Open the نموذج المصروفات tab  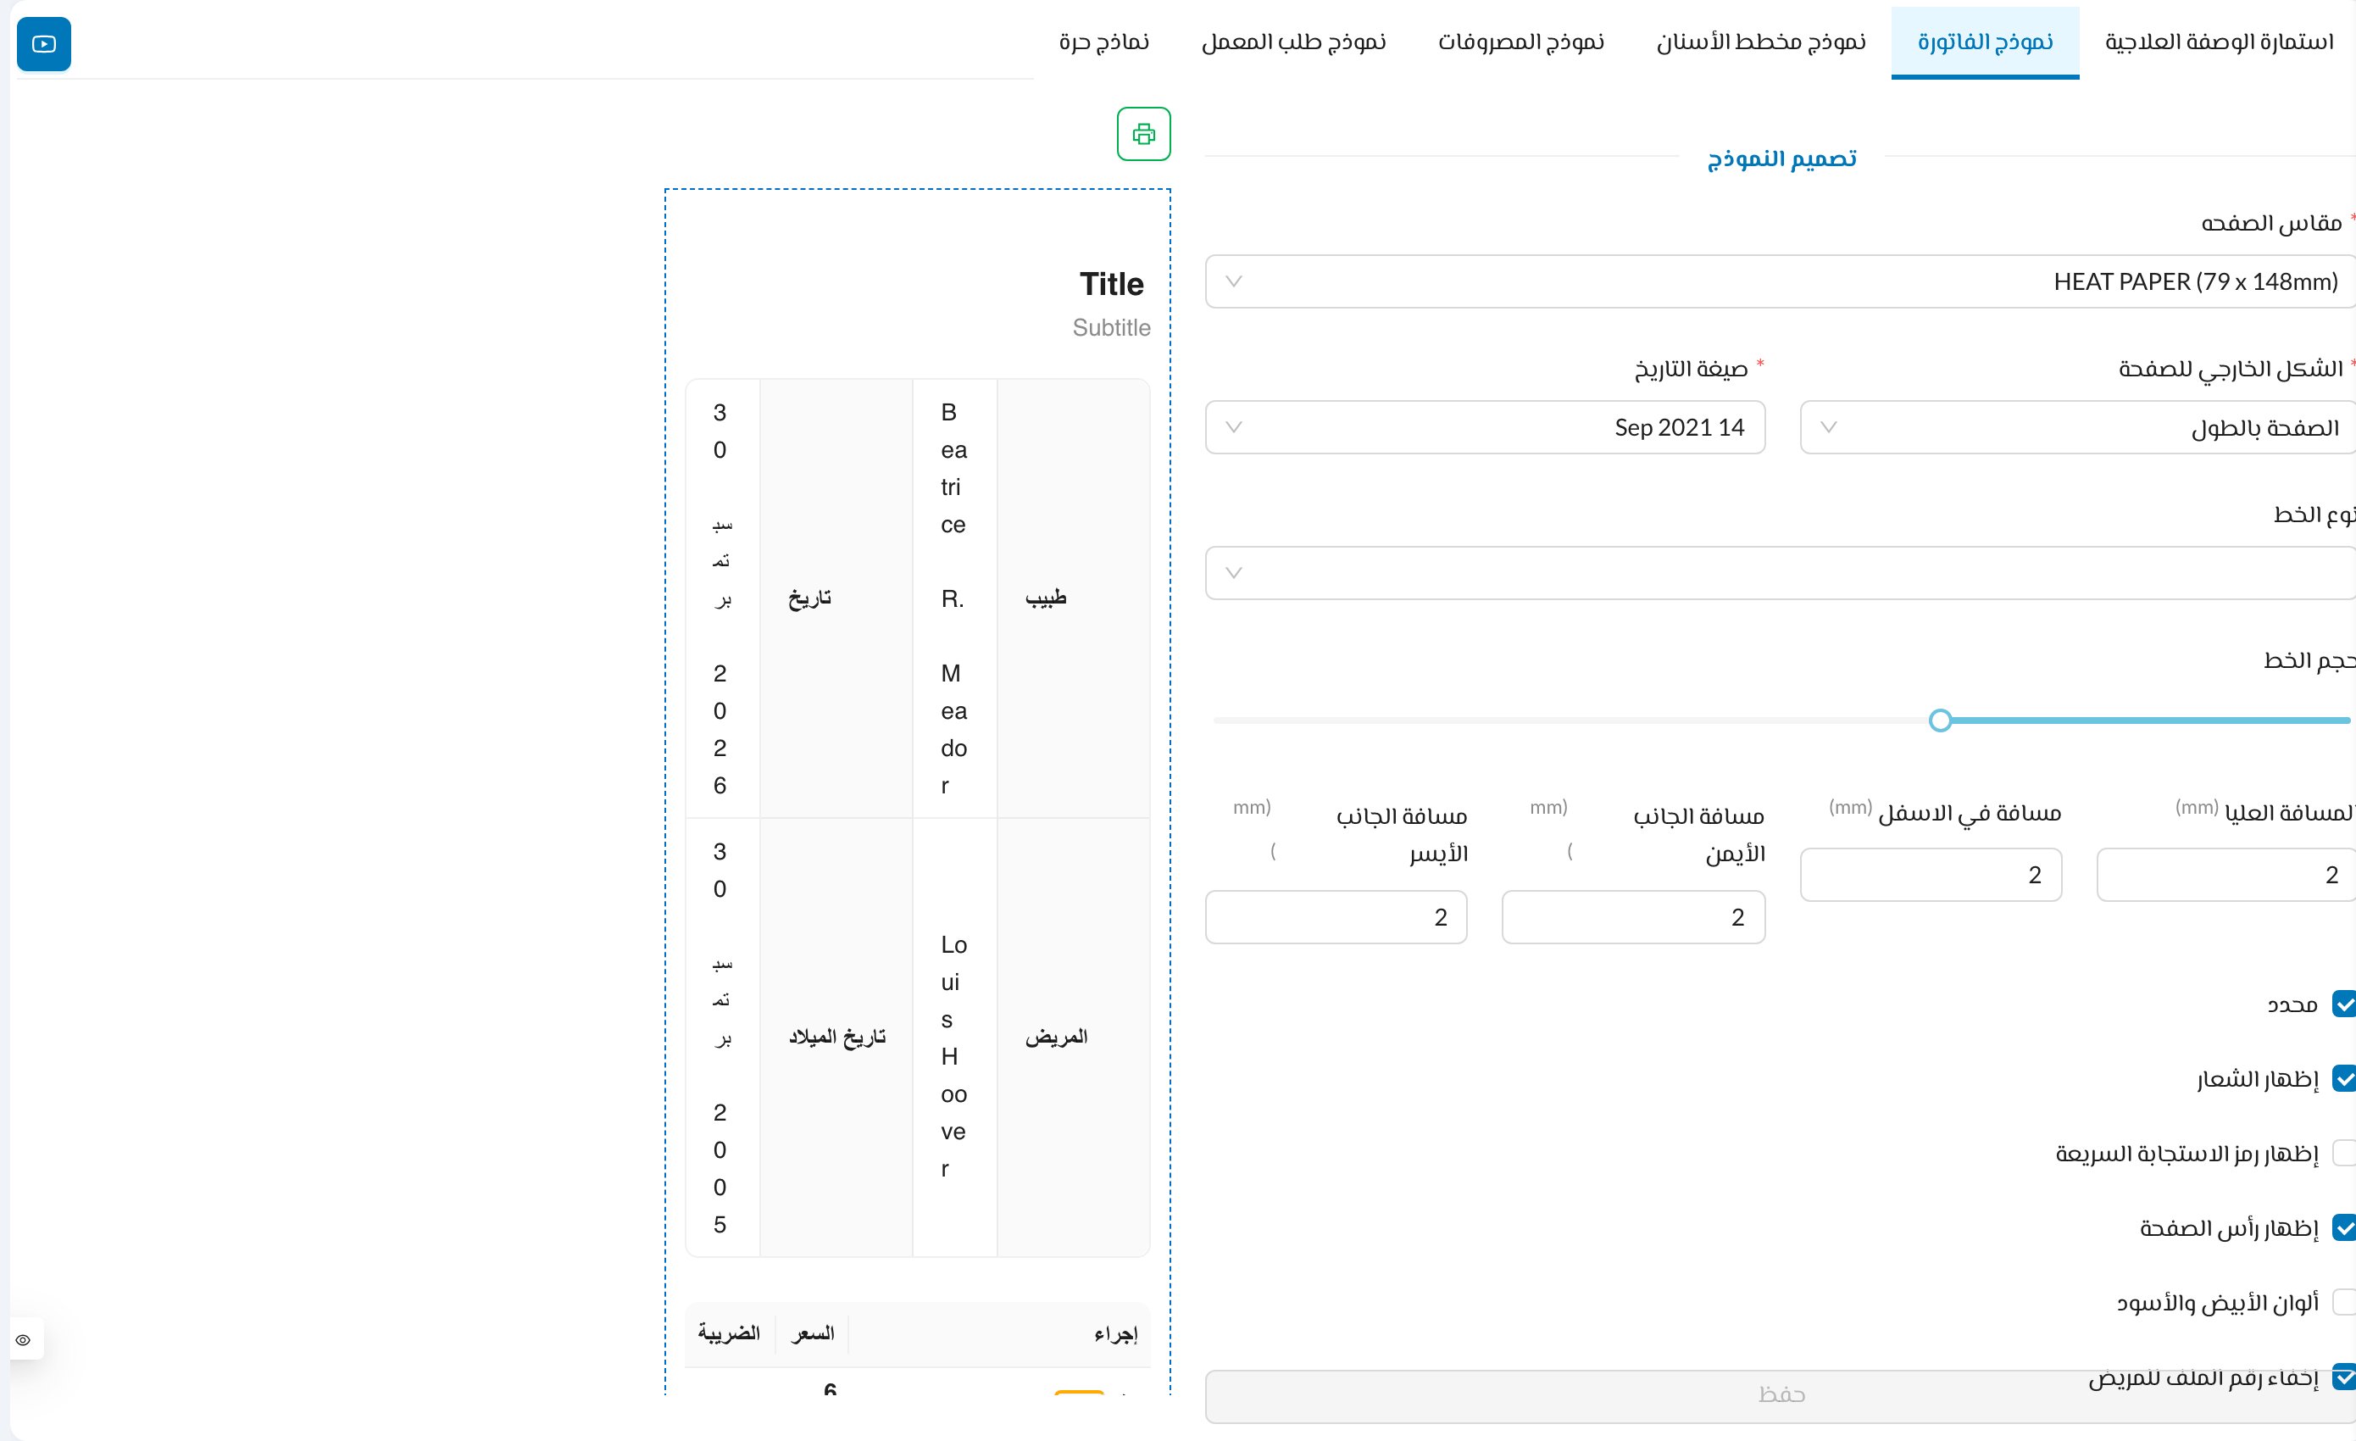coord(1521,42)
